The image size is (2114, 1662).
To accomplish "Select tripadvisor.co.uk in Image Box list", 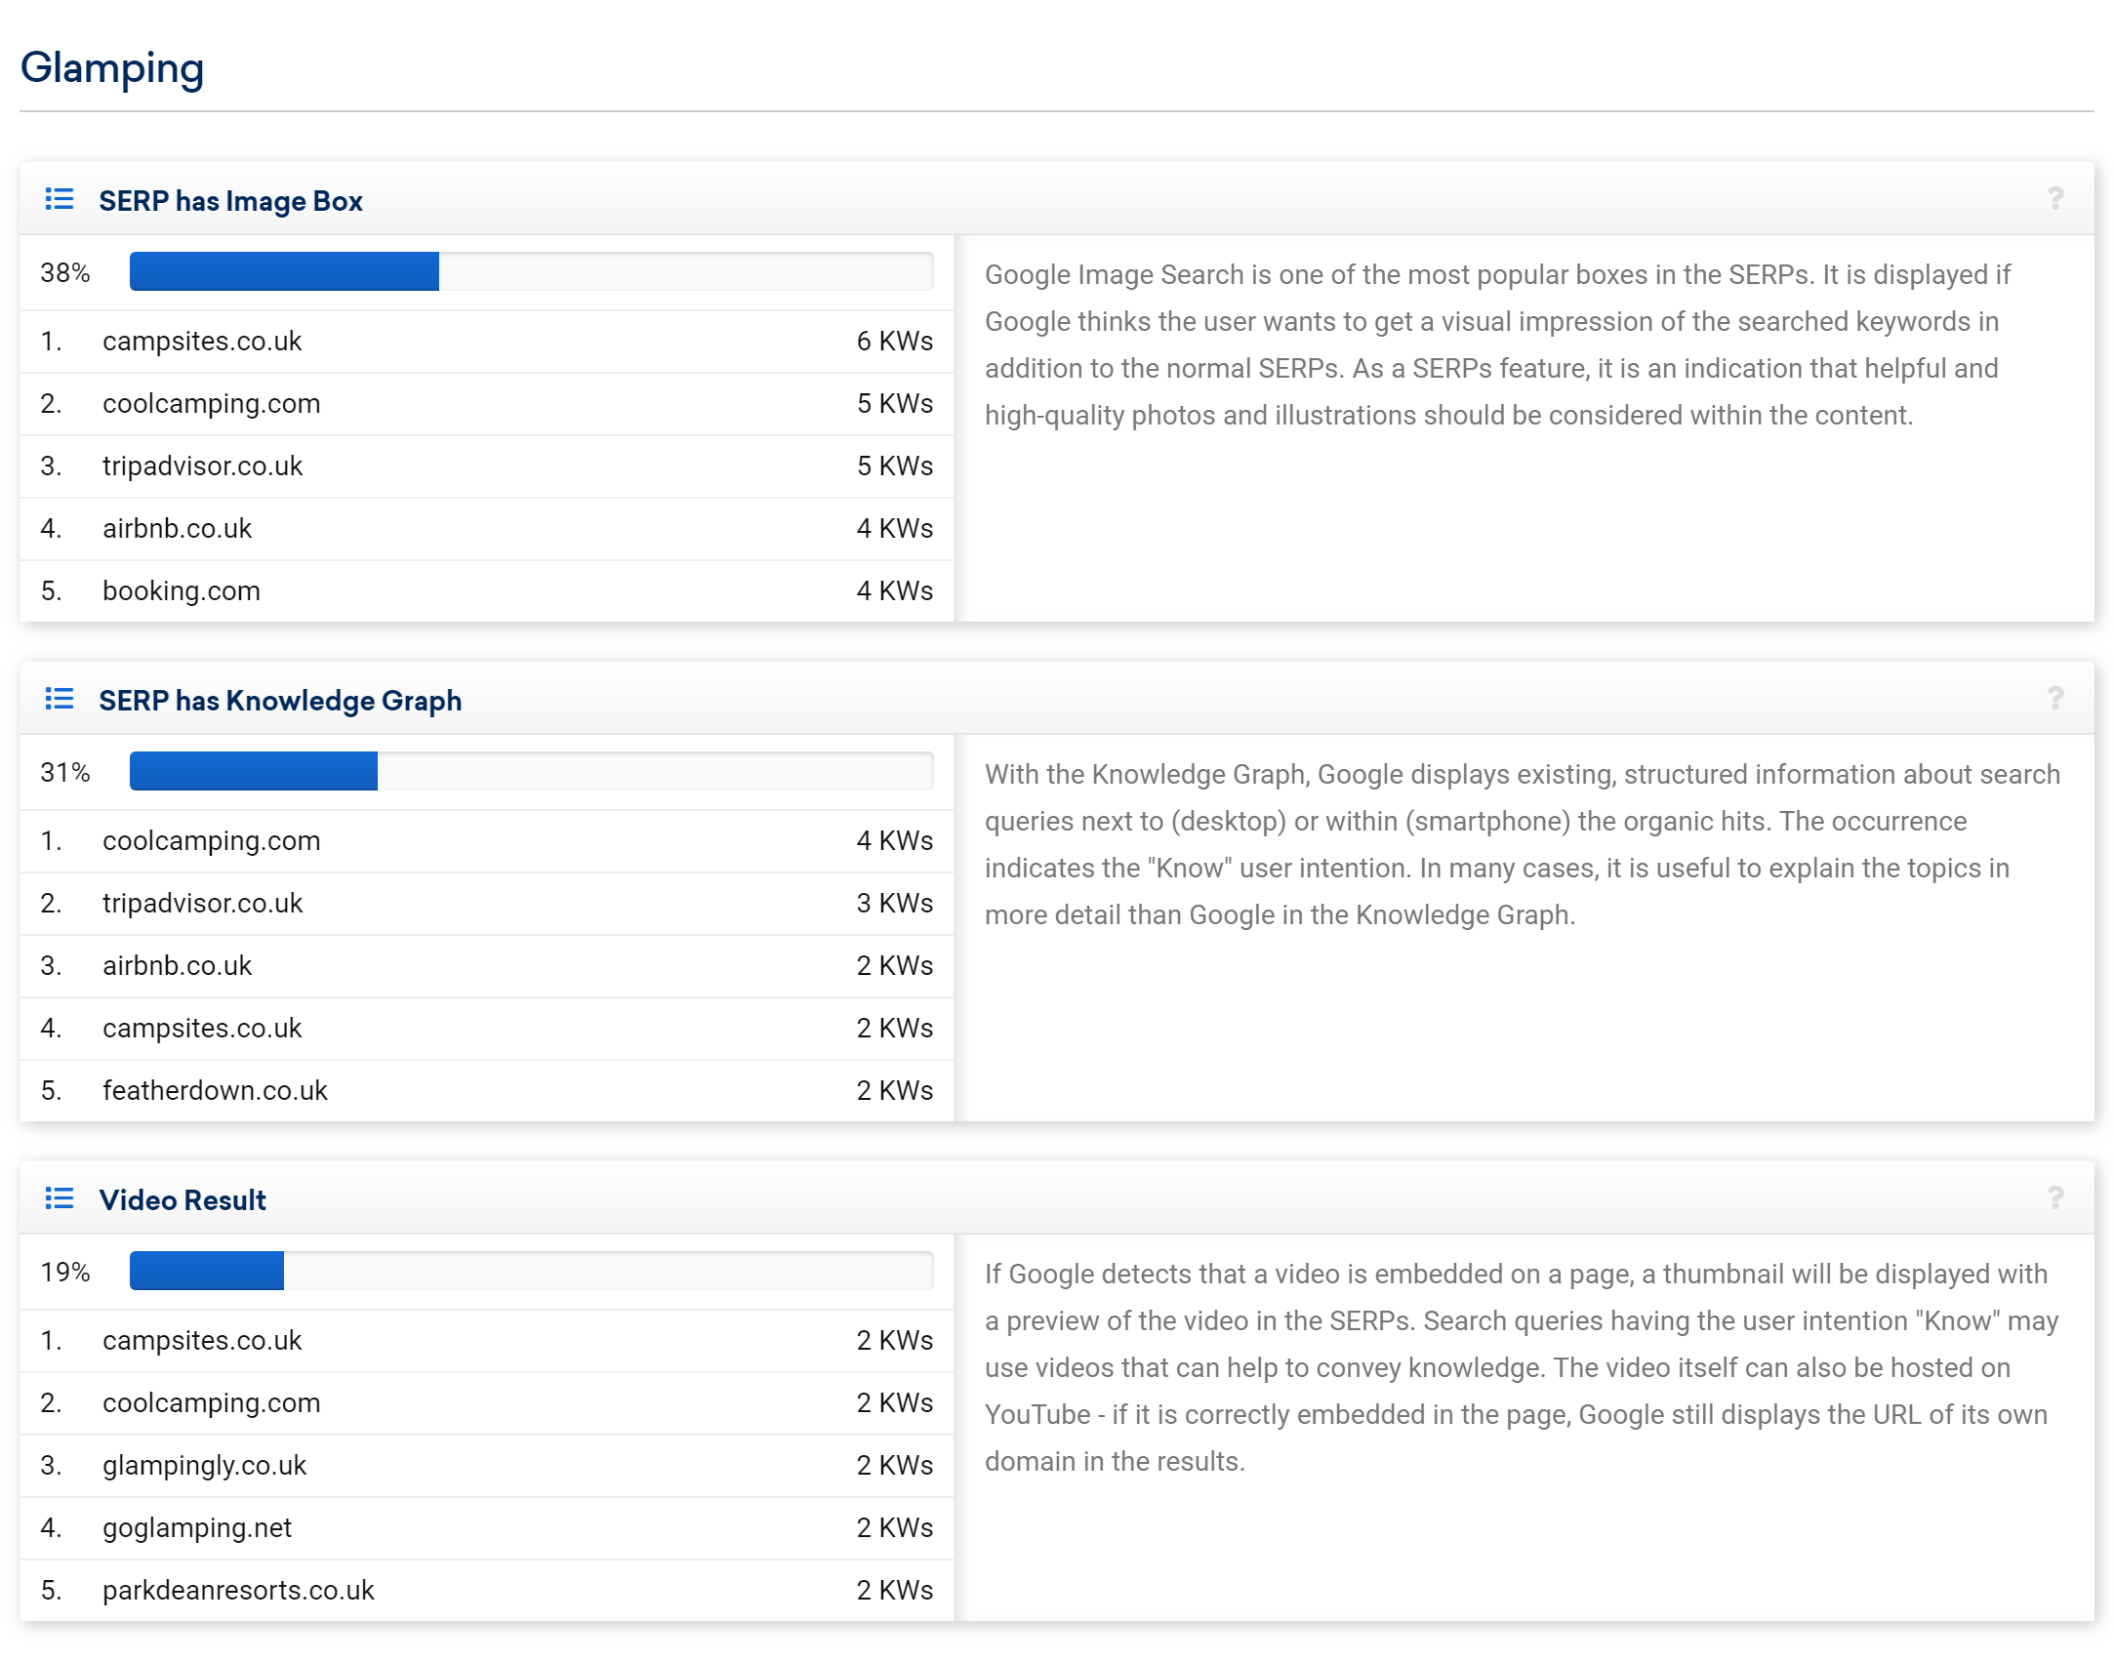I will pyautogui.click(x=202, y=466).
